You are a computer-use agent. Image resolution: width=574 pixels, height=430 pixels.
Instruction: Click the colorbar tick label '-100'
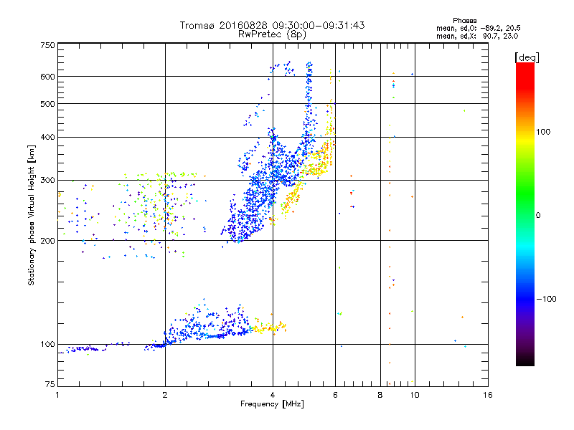pos(547,299)
